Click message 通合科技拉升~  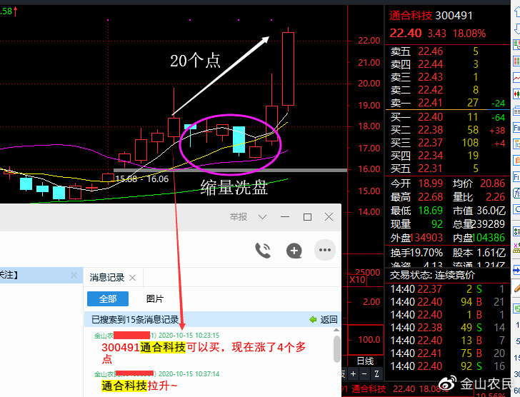[139, 386]
